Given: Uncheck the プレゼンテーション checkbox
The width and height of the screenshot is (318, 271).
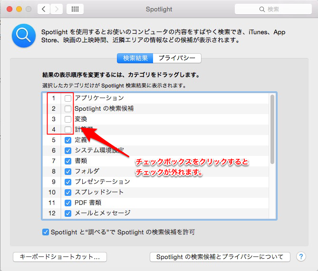Looking at the screenshot, I should coord(68,182).
